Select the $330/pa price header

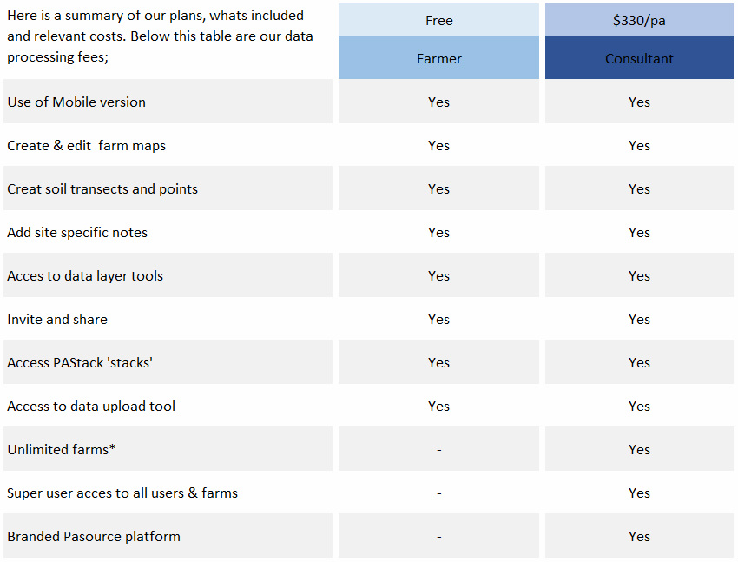pos(639,20)
